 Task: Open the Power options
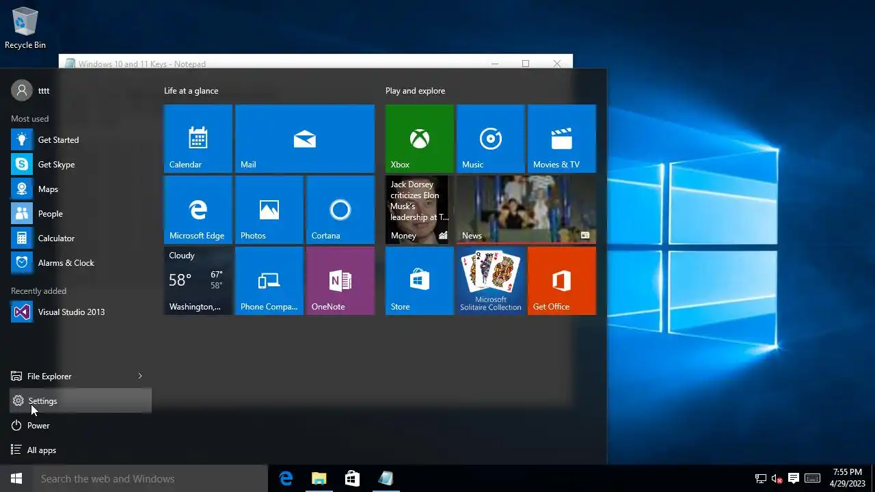(81, 426)
